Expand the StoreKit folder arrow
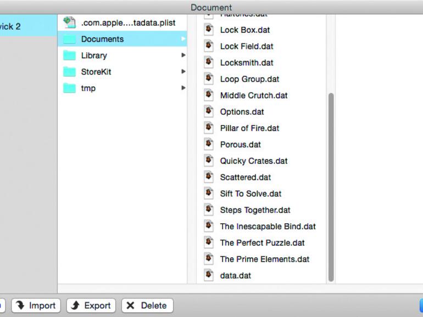Image resolution: width=423 pixels, height=317 pixels. (183, 72)
